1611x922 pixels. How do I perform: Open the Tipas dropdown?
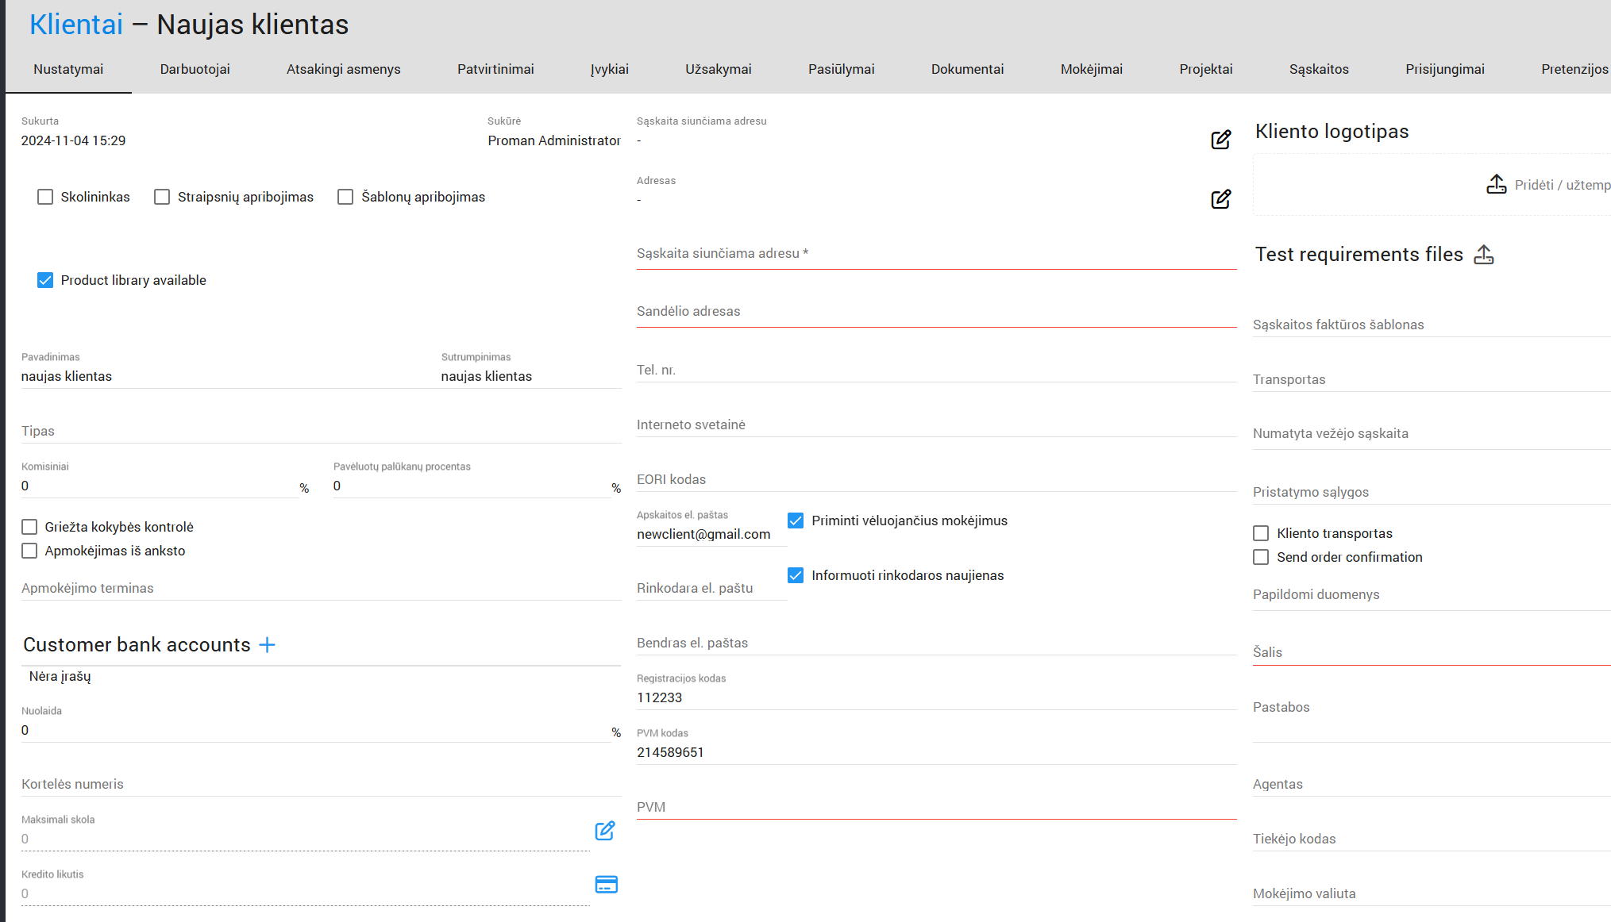[x=321, y=431]
